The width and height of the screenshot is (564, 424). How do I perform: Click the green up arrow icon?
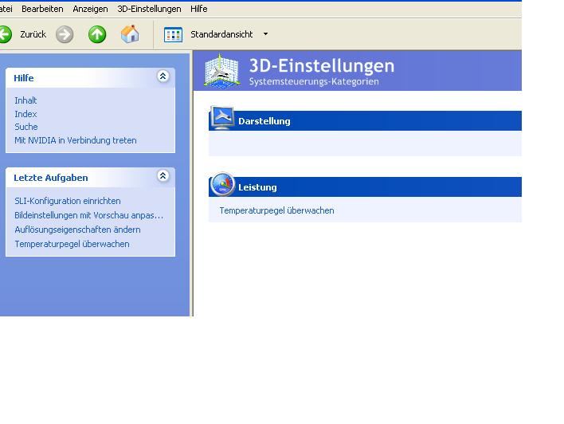(x=97, y=34)
